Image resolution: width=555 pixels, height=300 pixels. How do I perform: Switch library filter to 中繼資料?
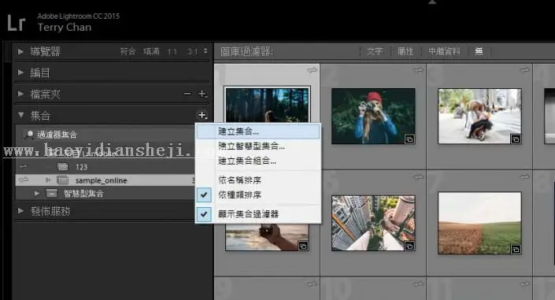pos(444,52)
